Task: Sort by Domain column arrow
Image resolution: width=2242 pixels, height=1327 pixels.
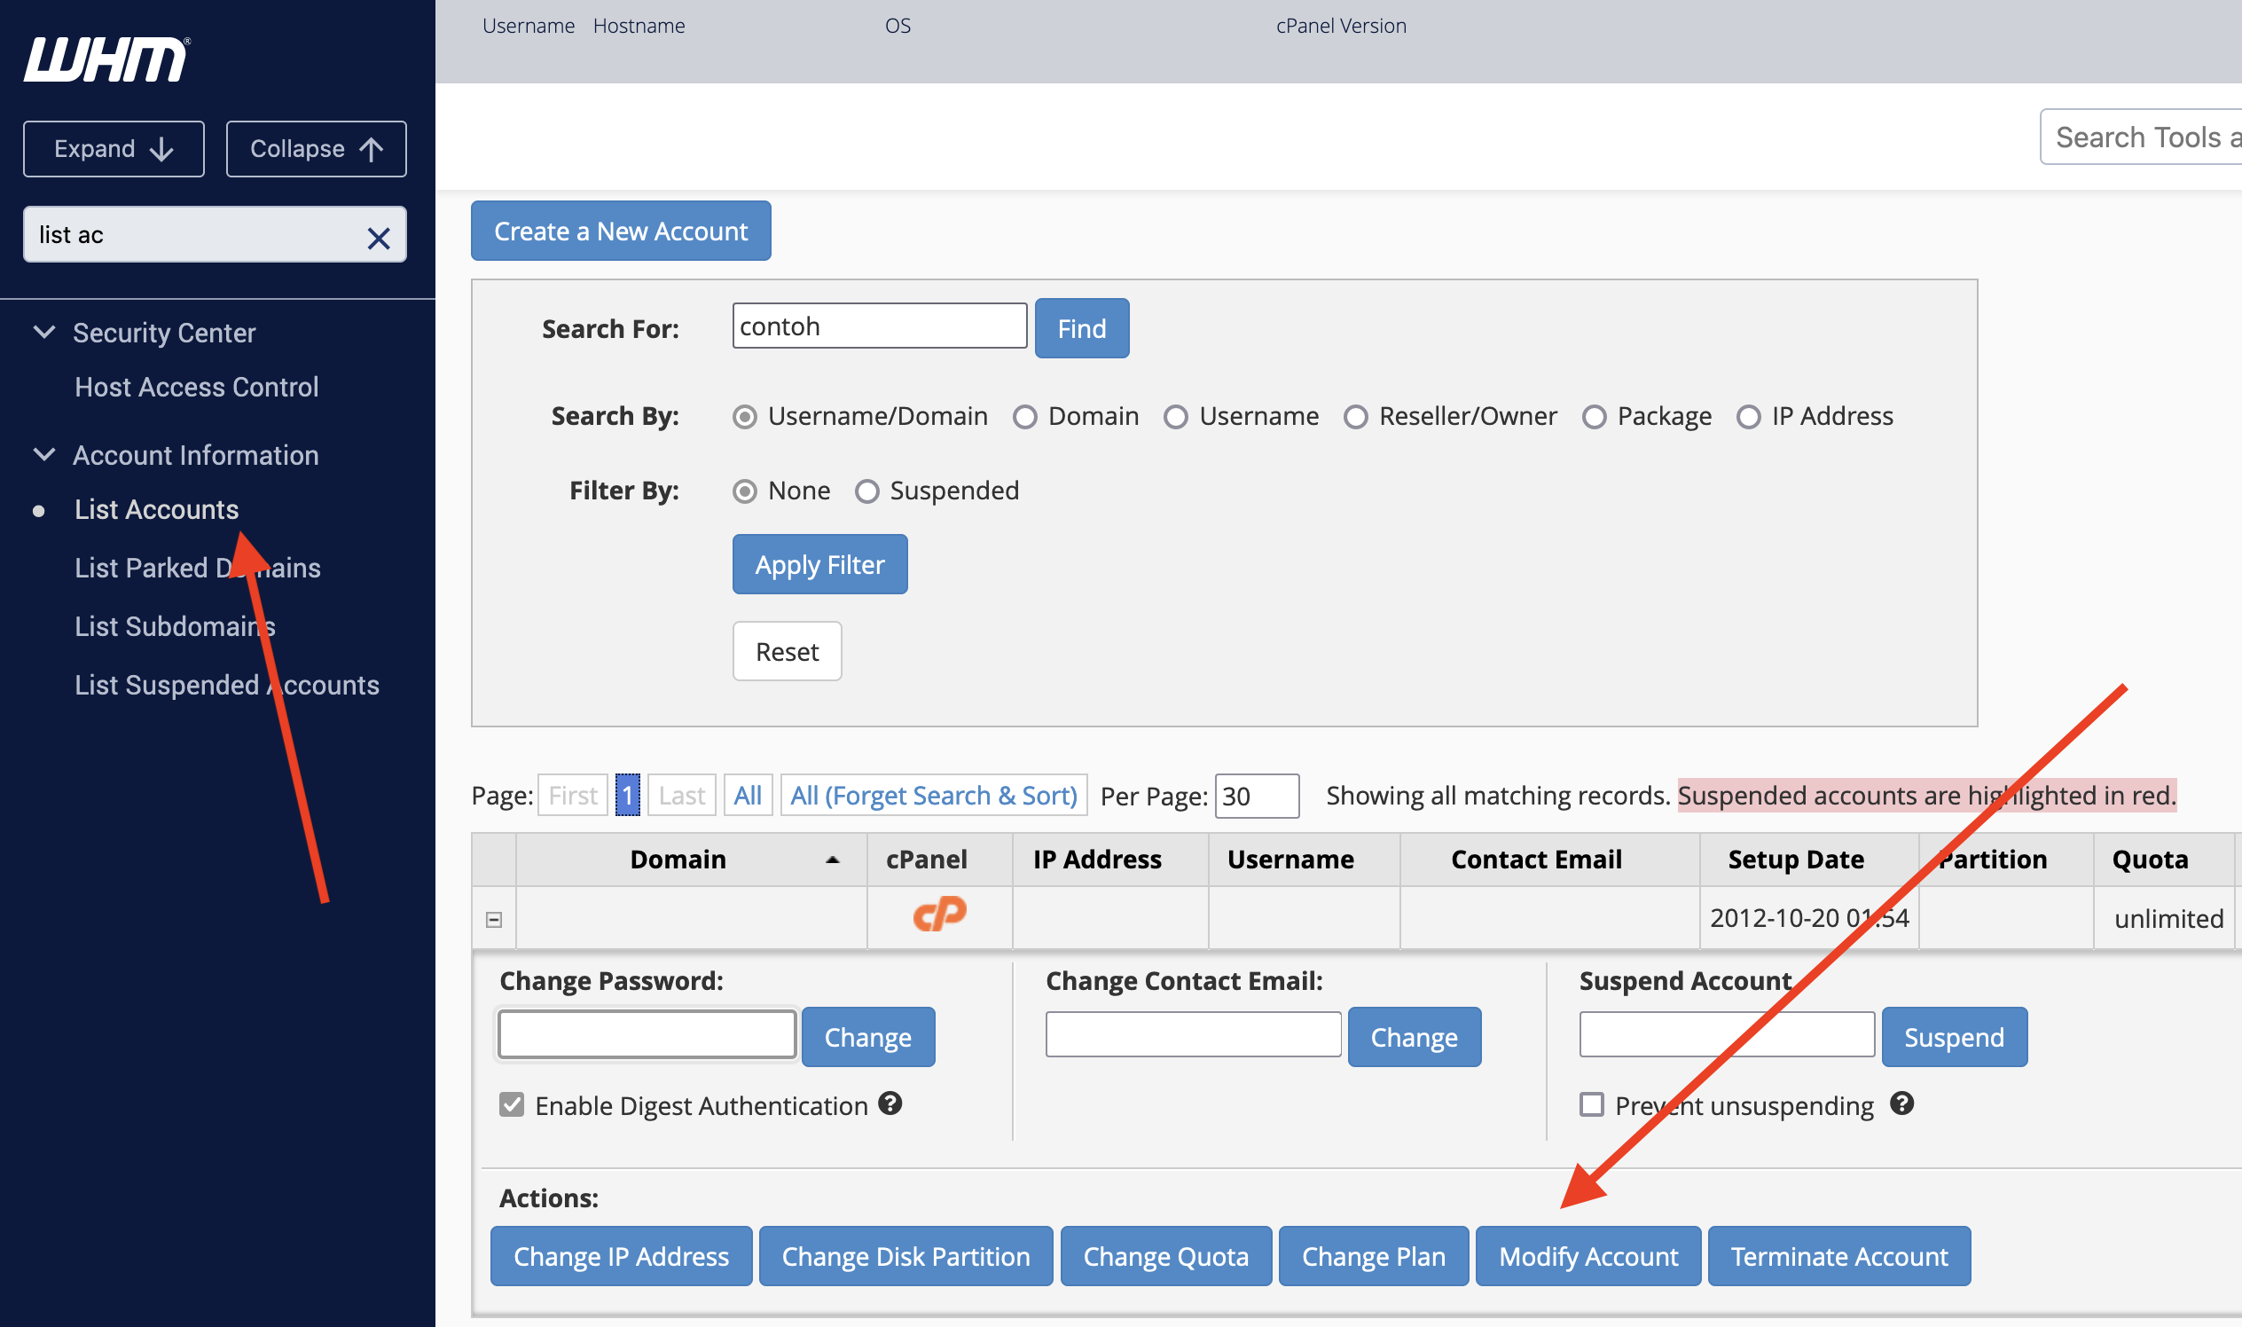Action: [x=832, y=860]
